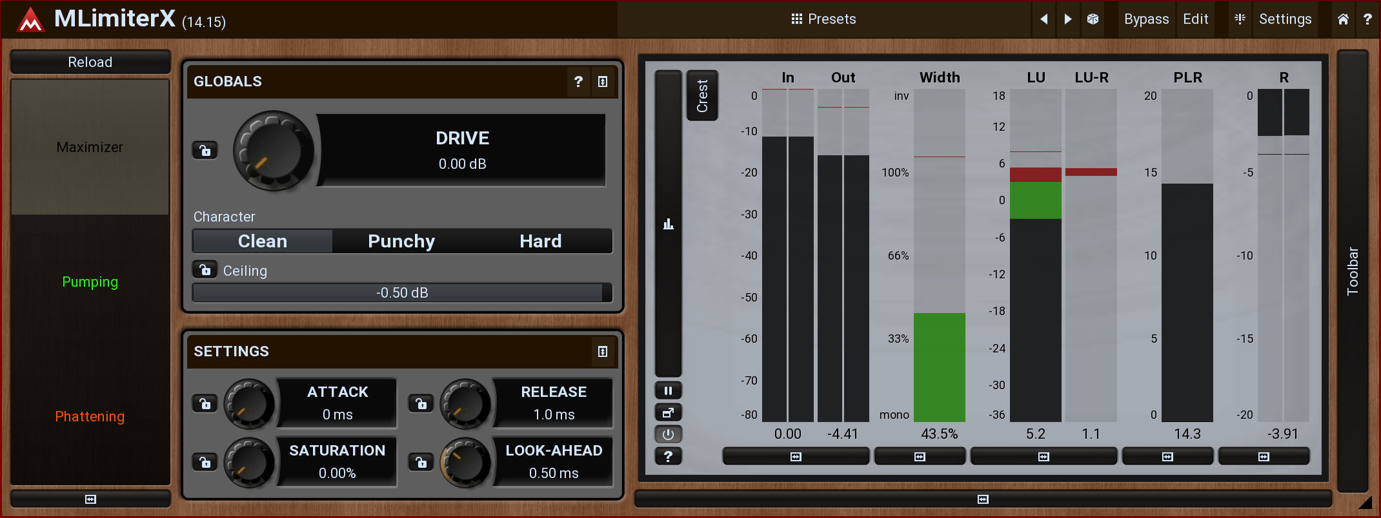The image size is (1381, 518).
Task: Select the Punchy character mode
Action: 401,241
